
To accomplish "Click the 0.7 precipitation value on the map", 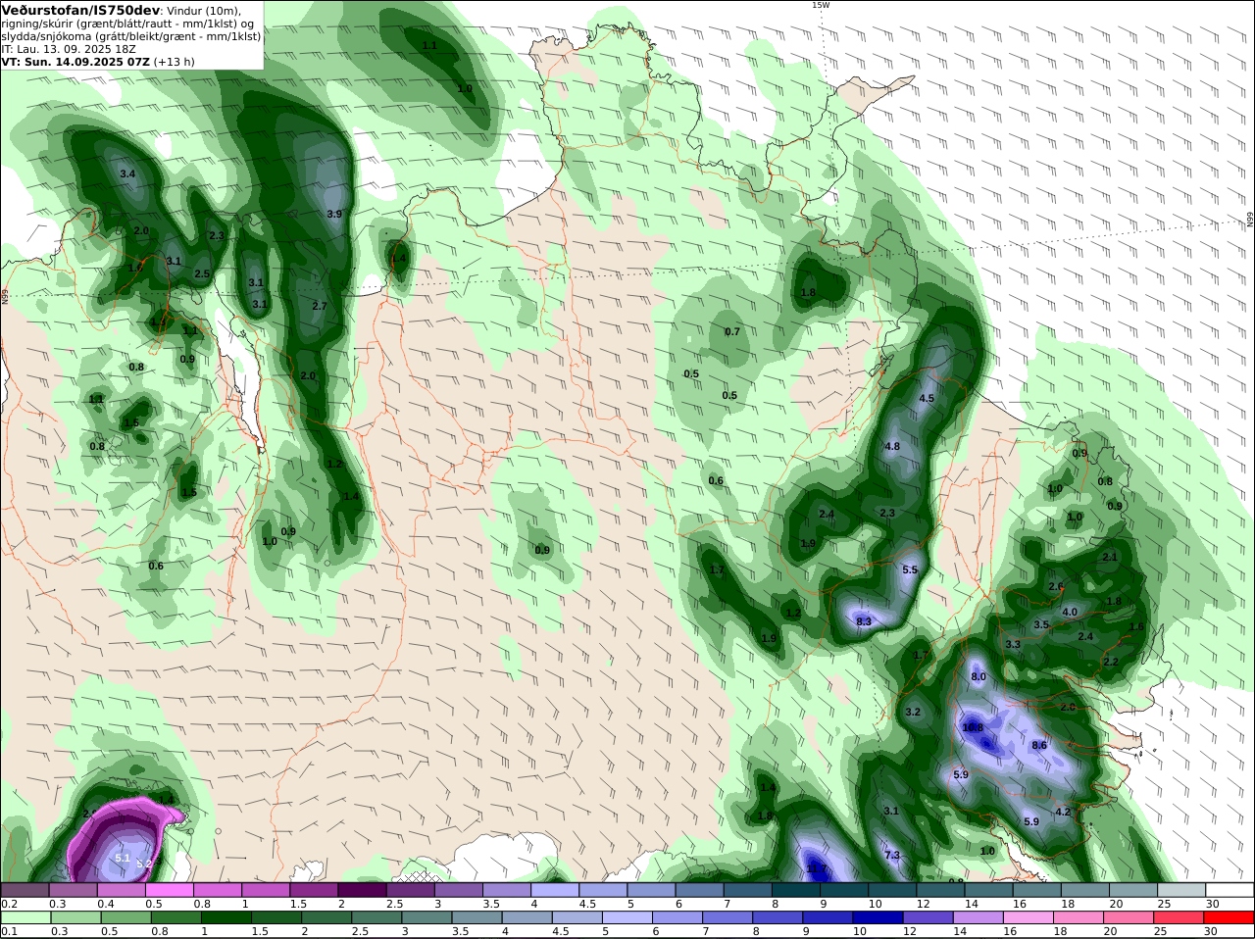I will point(732,331).
